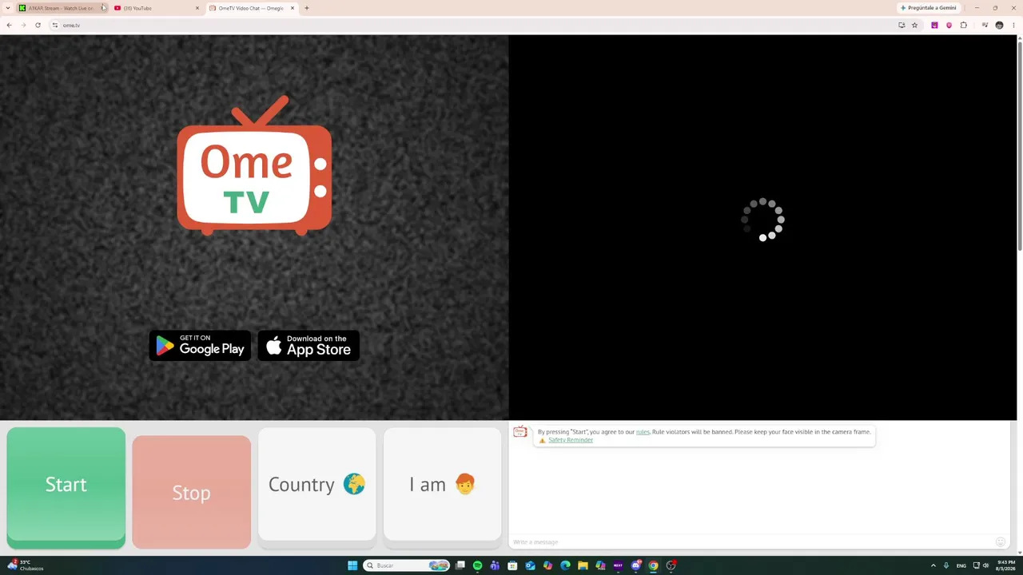Open the Extensions puzzle menu
The image size is (1023, 575).
point(964,25)
